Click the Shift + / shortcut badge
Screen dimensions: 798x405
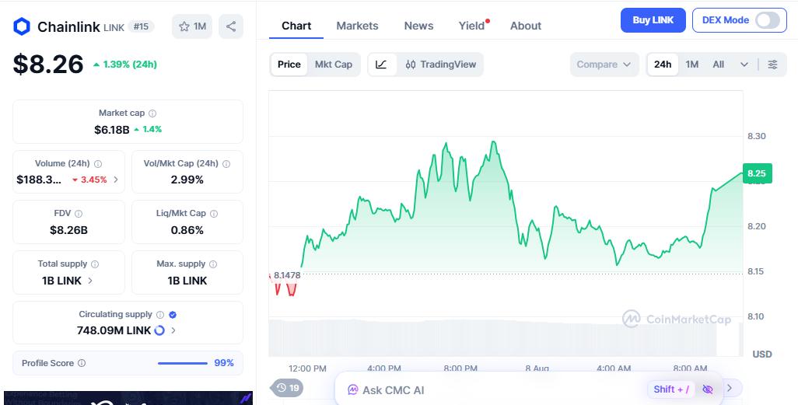[671, 389]
